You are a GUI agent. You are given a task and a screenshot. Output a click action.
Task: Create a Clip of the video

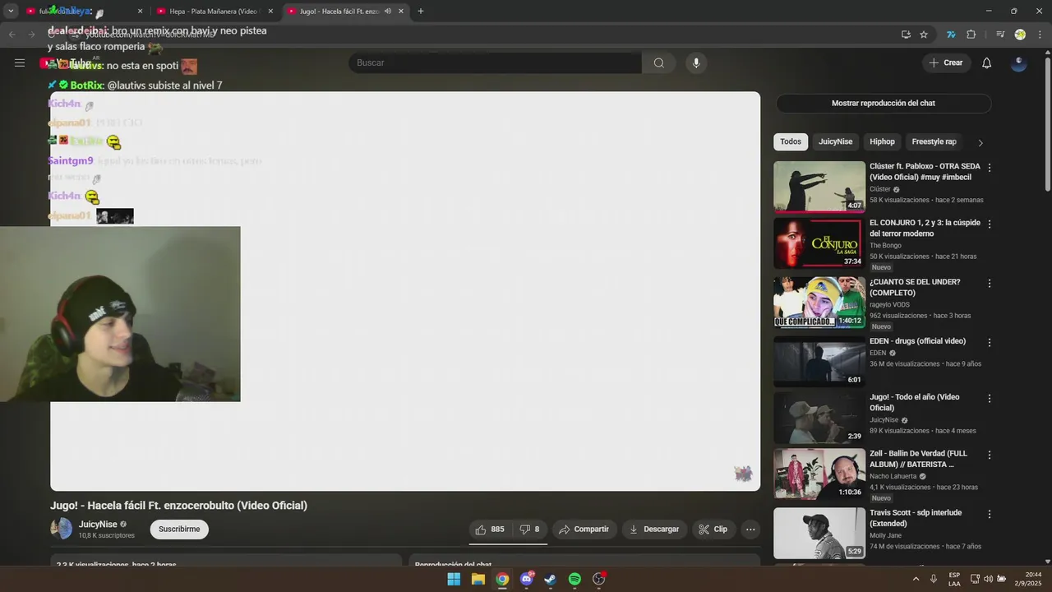713,530
